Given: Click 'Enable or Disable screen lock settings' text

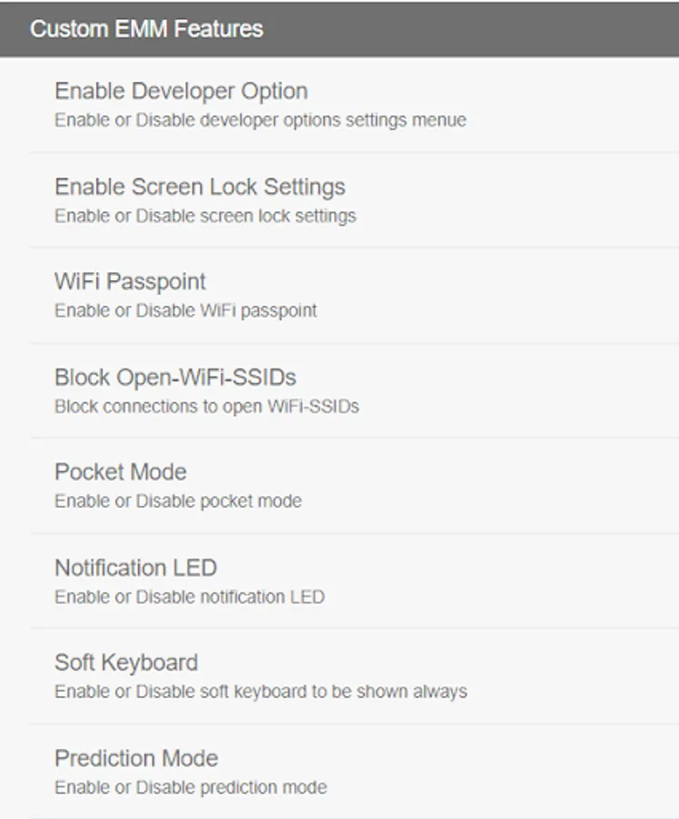Looking at the screenshot, I should pyautogui.click(x=205, y=216).
